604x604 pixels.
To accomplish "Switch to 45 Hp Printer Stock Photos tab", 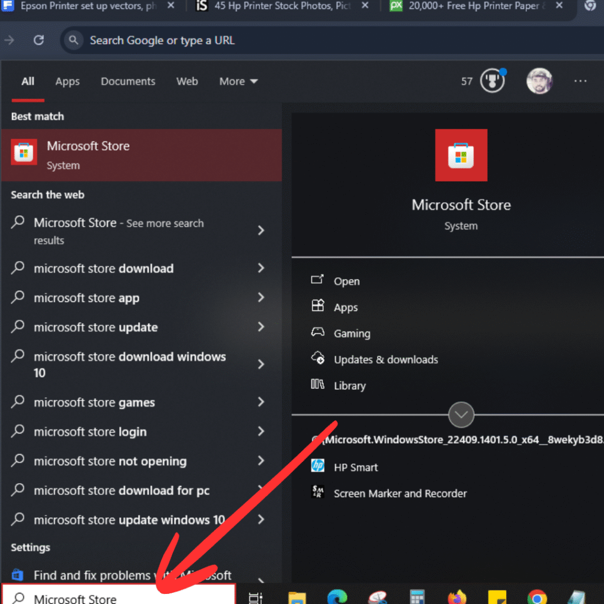I will pyautogui.click(x=283, y=6).
